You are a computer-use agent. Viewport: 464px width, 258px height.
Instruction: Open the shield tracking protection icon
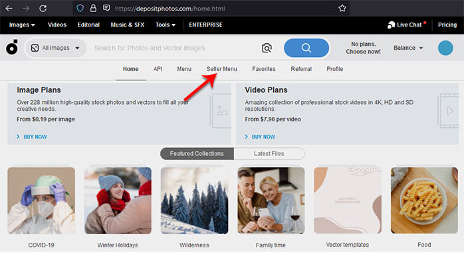tap(80, 8)
